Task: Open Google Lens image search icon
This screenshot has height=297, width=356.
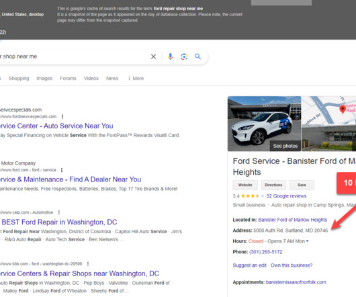Action: tap(184, 56)
